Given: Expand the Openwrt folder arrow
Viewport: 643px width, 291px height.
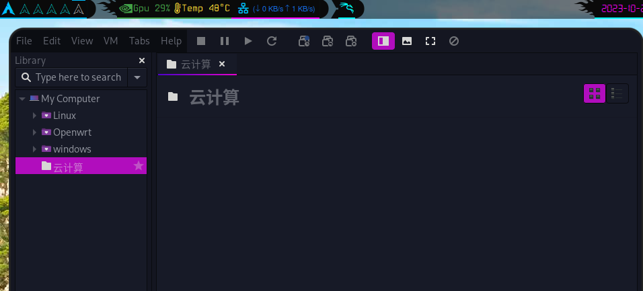Looking at the screenshot, I should [x=34, y=132].
